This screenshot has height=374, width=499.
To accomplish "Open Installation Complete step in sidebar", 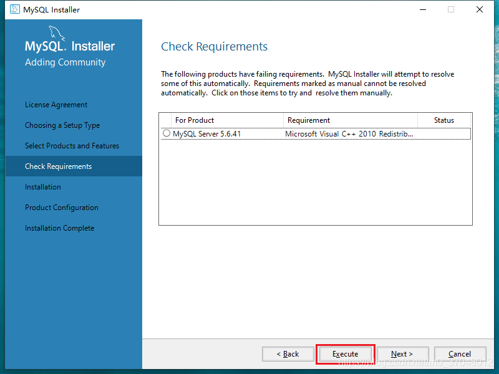I will point(59,228).
